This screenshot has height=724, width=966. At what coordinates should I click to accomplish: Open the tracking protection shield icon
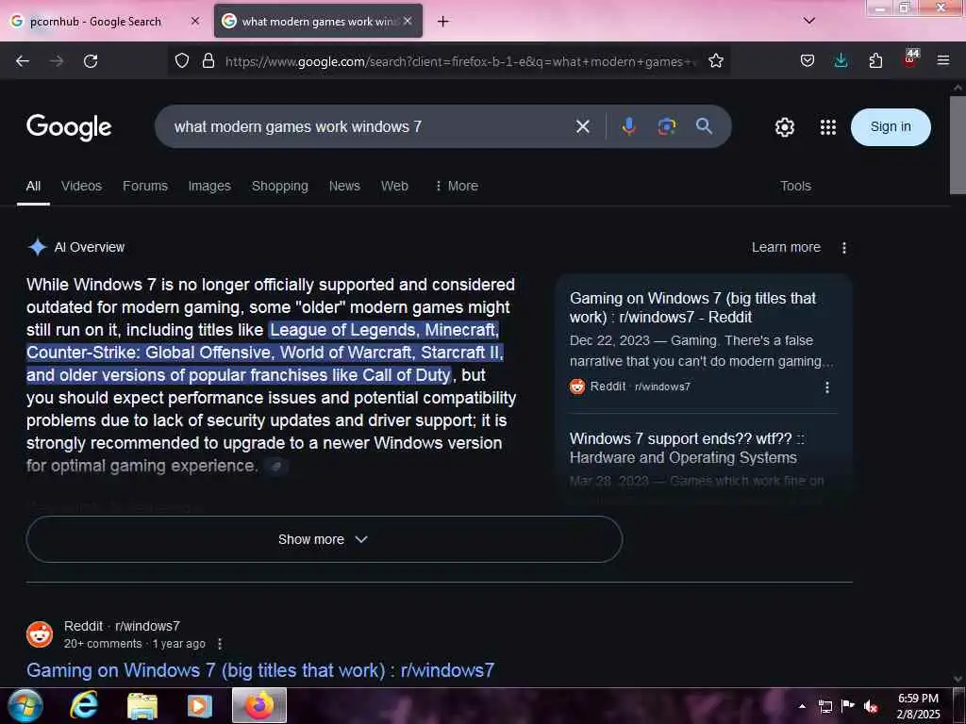pos(182,61)
